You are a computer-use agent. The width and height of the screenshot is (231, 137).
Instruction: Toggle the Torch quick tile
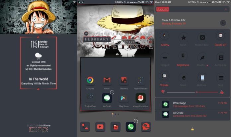pos(183,37)
